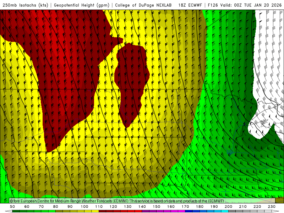Click the color scale label "120"
Image resolution: width=284 pixels, height=213 pixels.
113,207
